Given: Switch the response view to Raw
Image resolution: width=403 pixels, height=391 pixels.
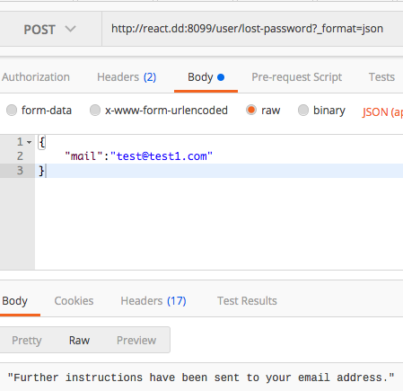Looking at the screenshot, I should point(79,341).
